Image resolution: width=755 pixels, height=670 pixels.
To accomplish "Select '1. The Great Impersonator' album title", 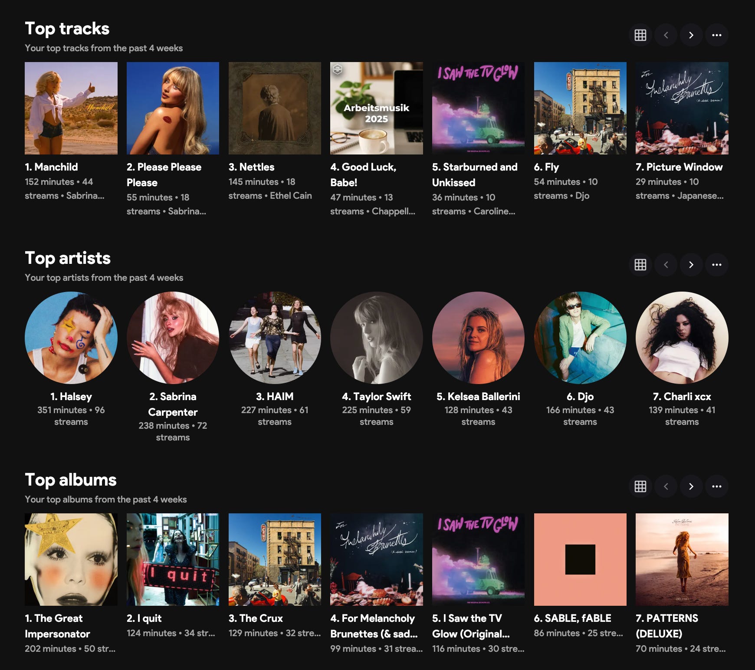I will coord(57,626).
